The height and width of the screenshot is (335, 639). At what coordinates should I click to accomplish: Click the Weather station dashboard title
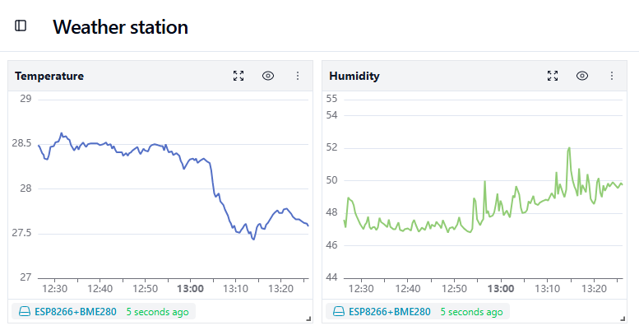tap(121, 27)
